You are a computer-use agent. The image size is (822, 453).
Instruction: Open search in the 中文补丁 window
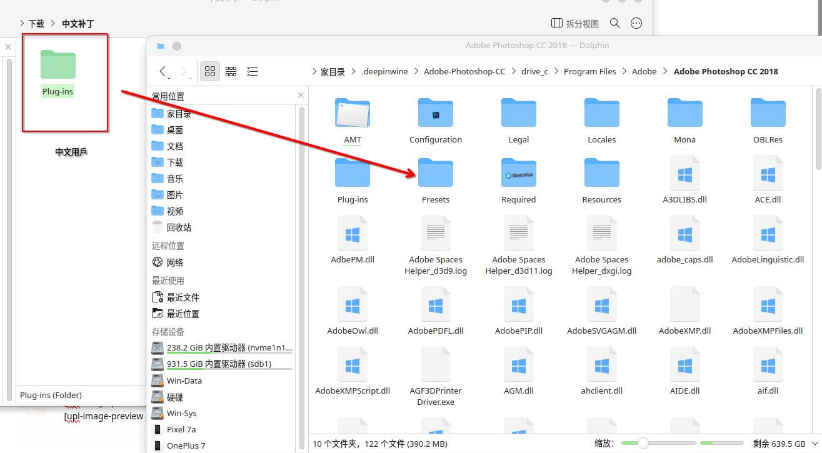point(615,23)
